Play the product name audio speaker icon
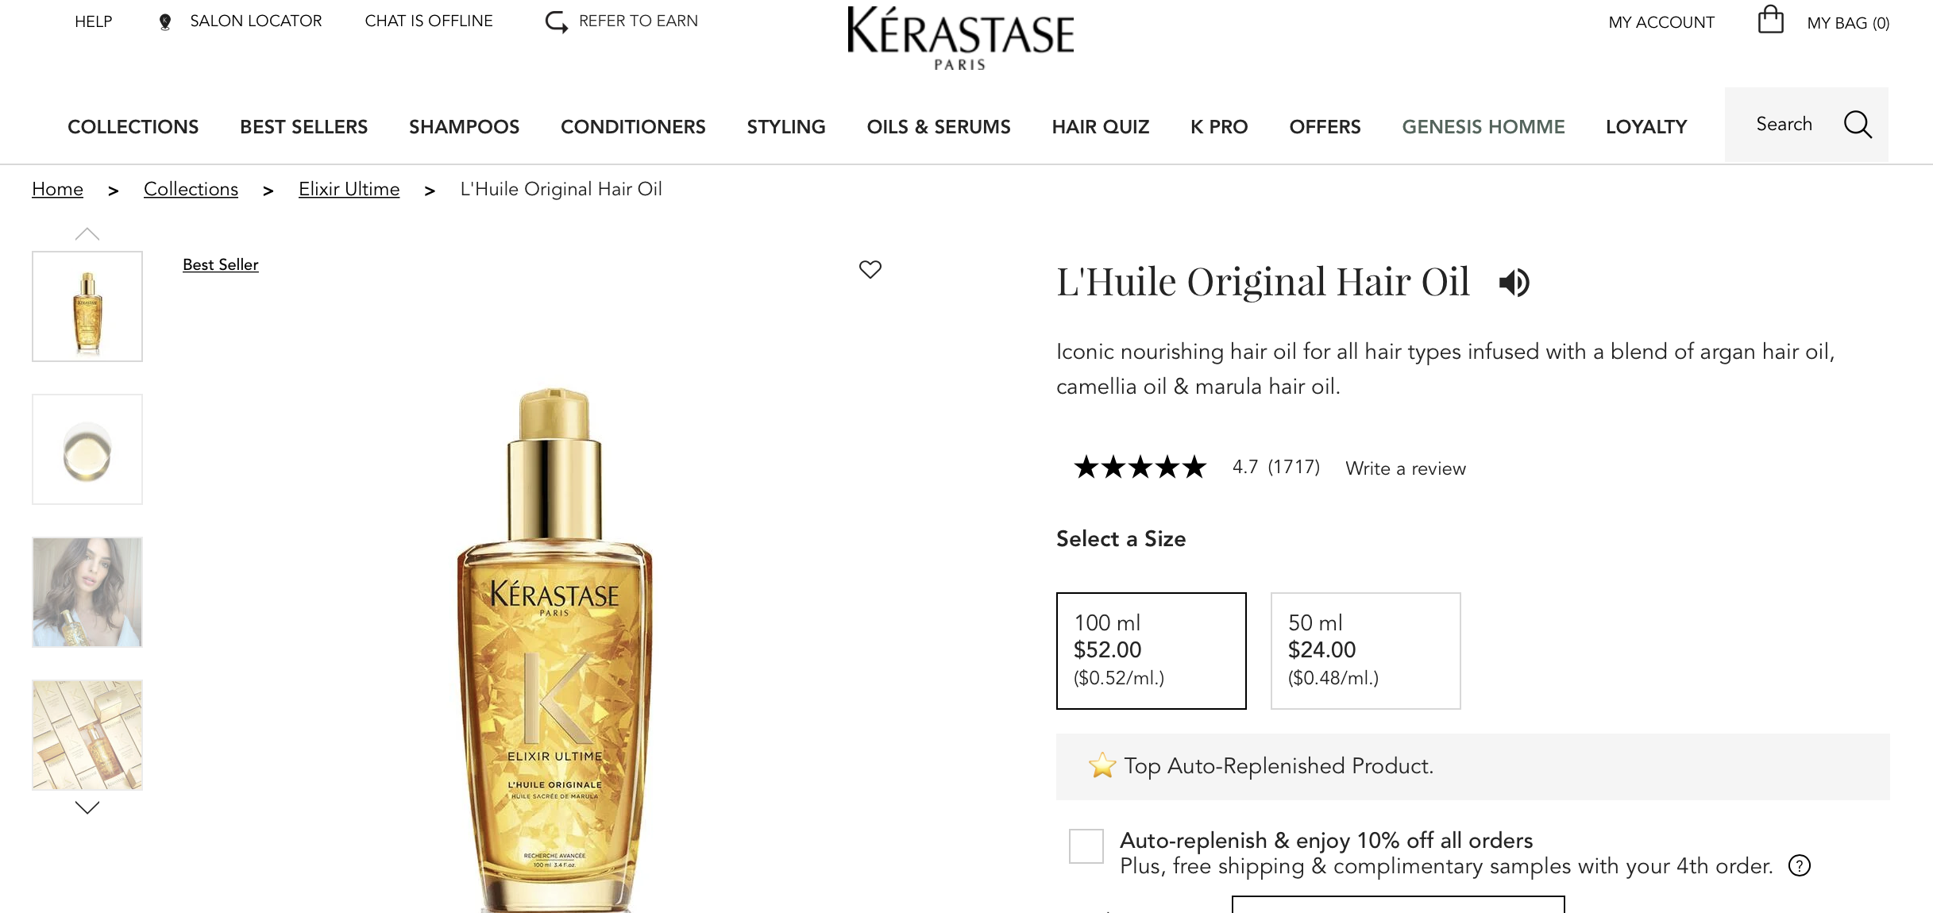The image size is (1933, 913). pyautogui.click(x=1514, y=283)
